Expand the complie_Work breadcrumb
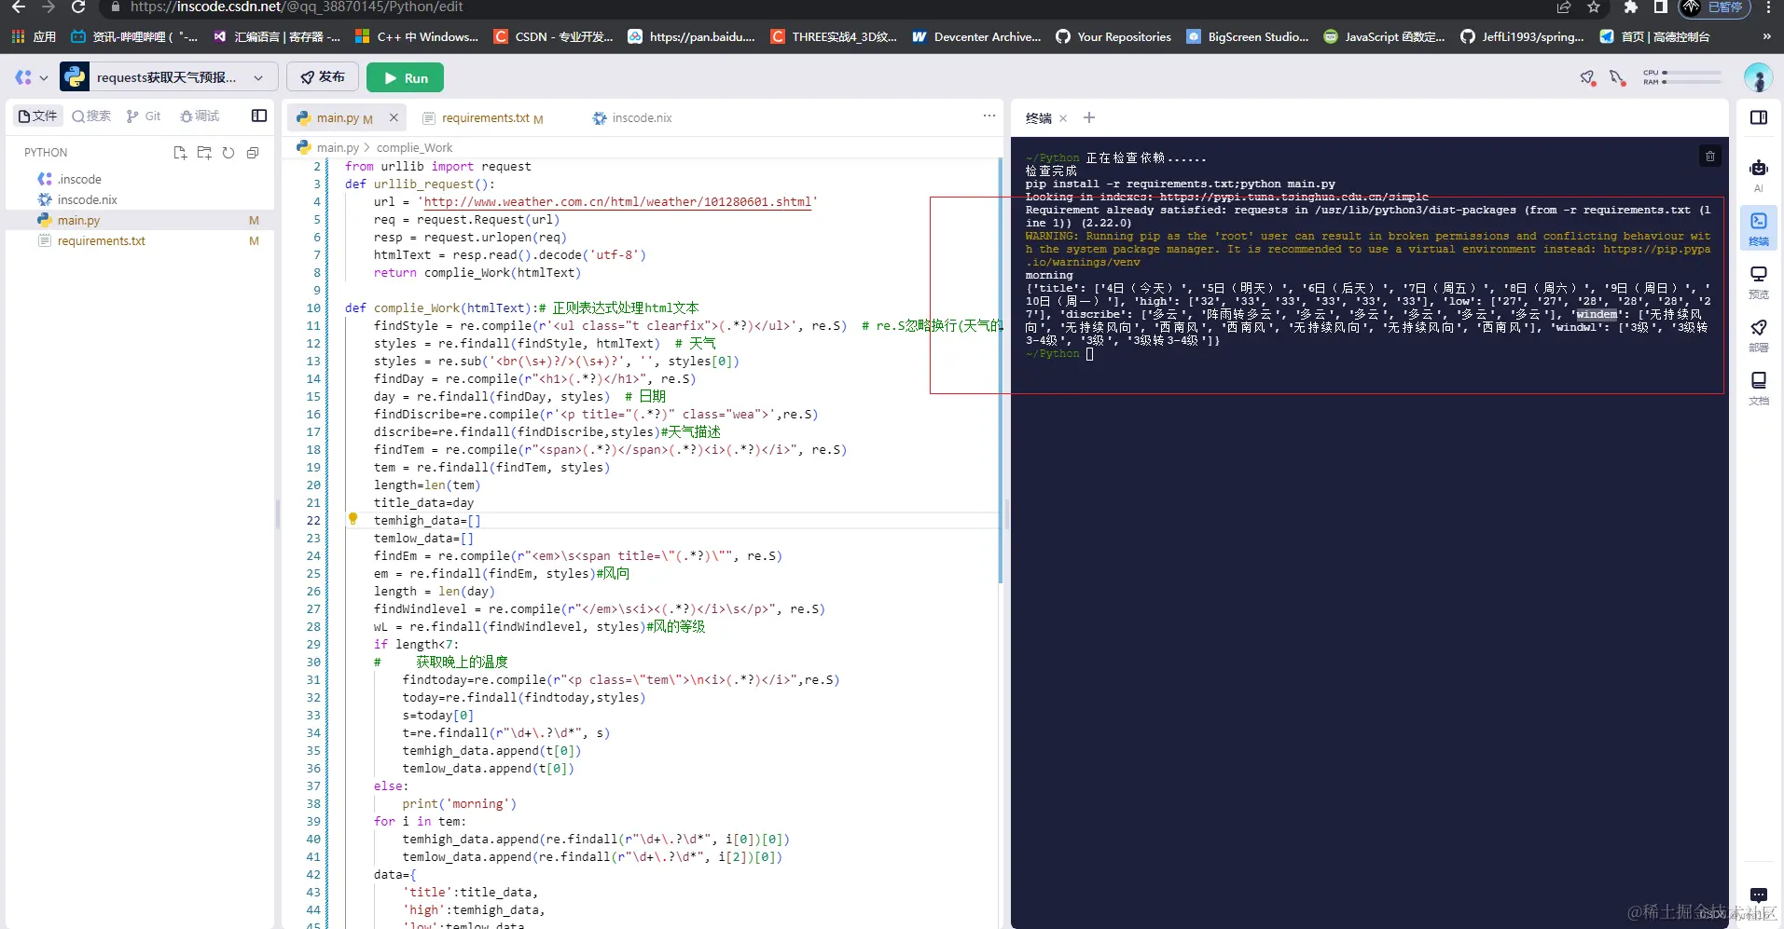Image resolution: width=1784 pixels, height=929 pixels. pyautogui.click(x=415, y=147)
